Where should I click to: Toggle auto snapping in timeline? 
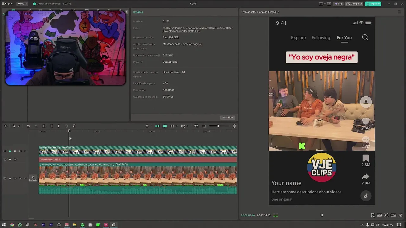click(165, 126)
